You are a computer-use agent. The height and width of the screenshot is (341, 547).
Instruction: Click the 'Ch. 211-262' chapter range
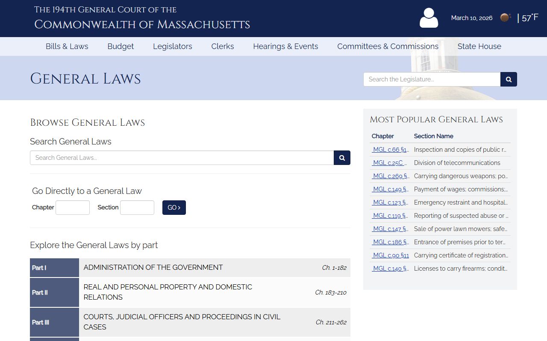[331, 322]
